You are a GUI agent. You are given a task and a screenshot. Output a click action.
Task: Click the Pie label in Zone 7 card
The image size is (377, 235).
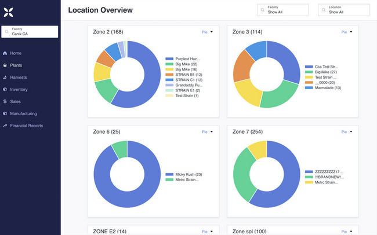(344, 132)
